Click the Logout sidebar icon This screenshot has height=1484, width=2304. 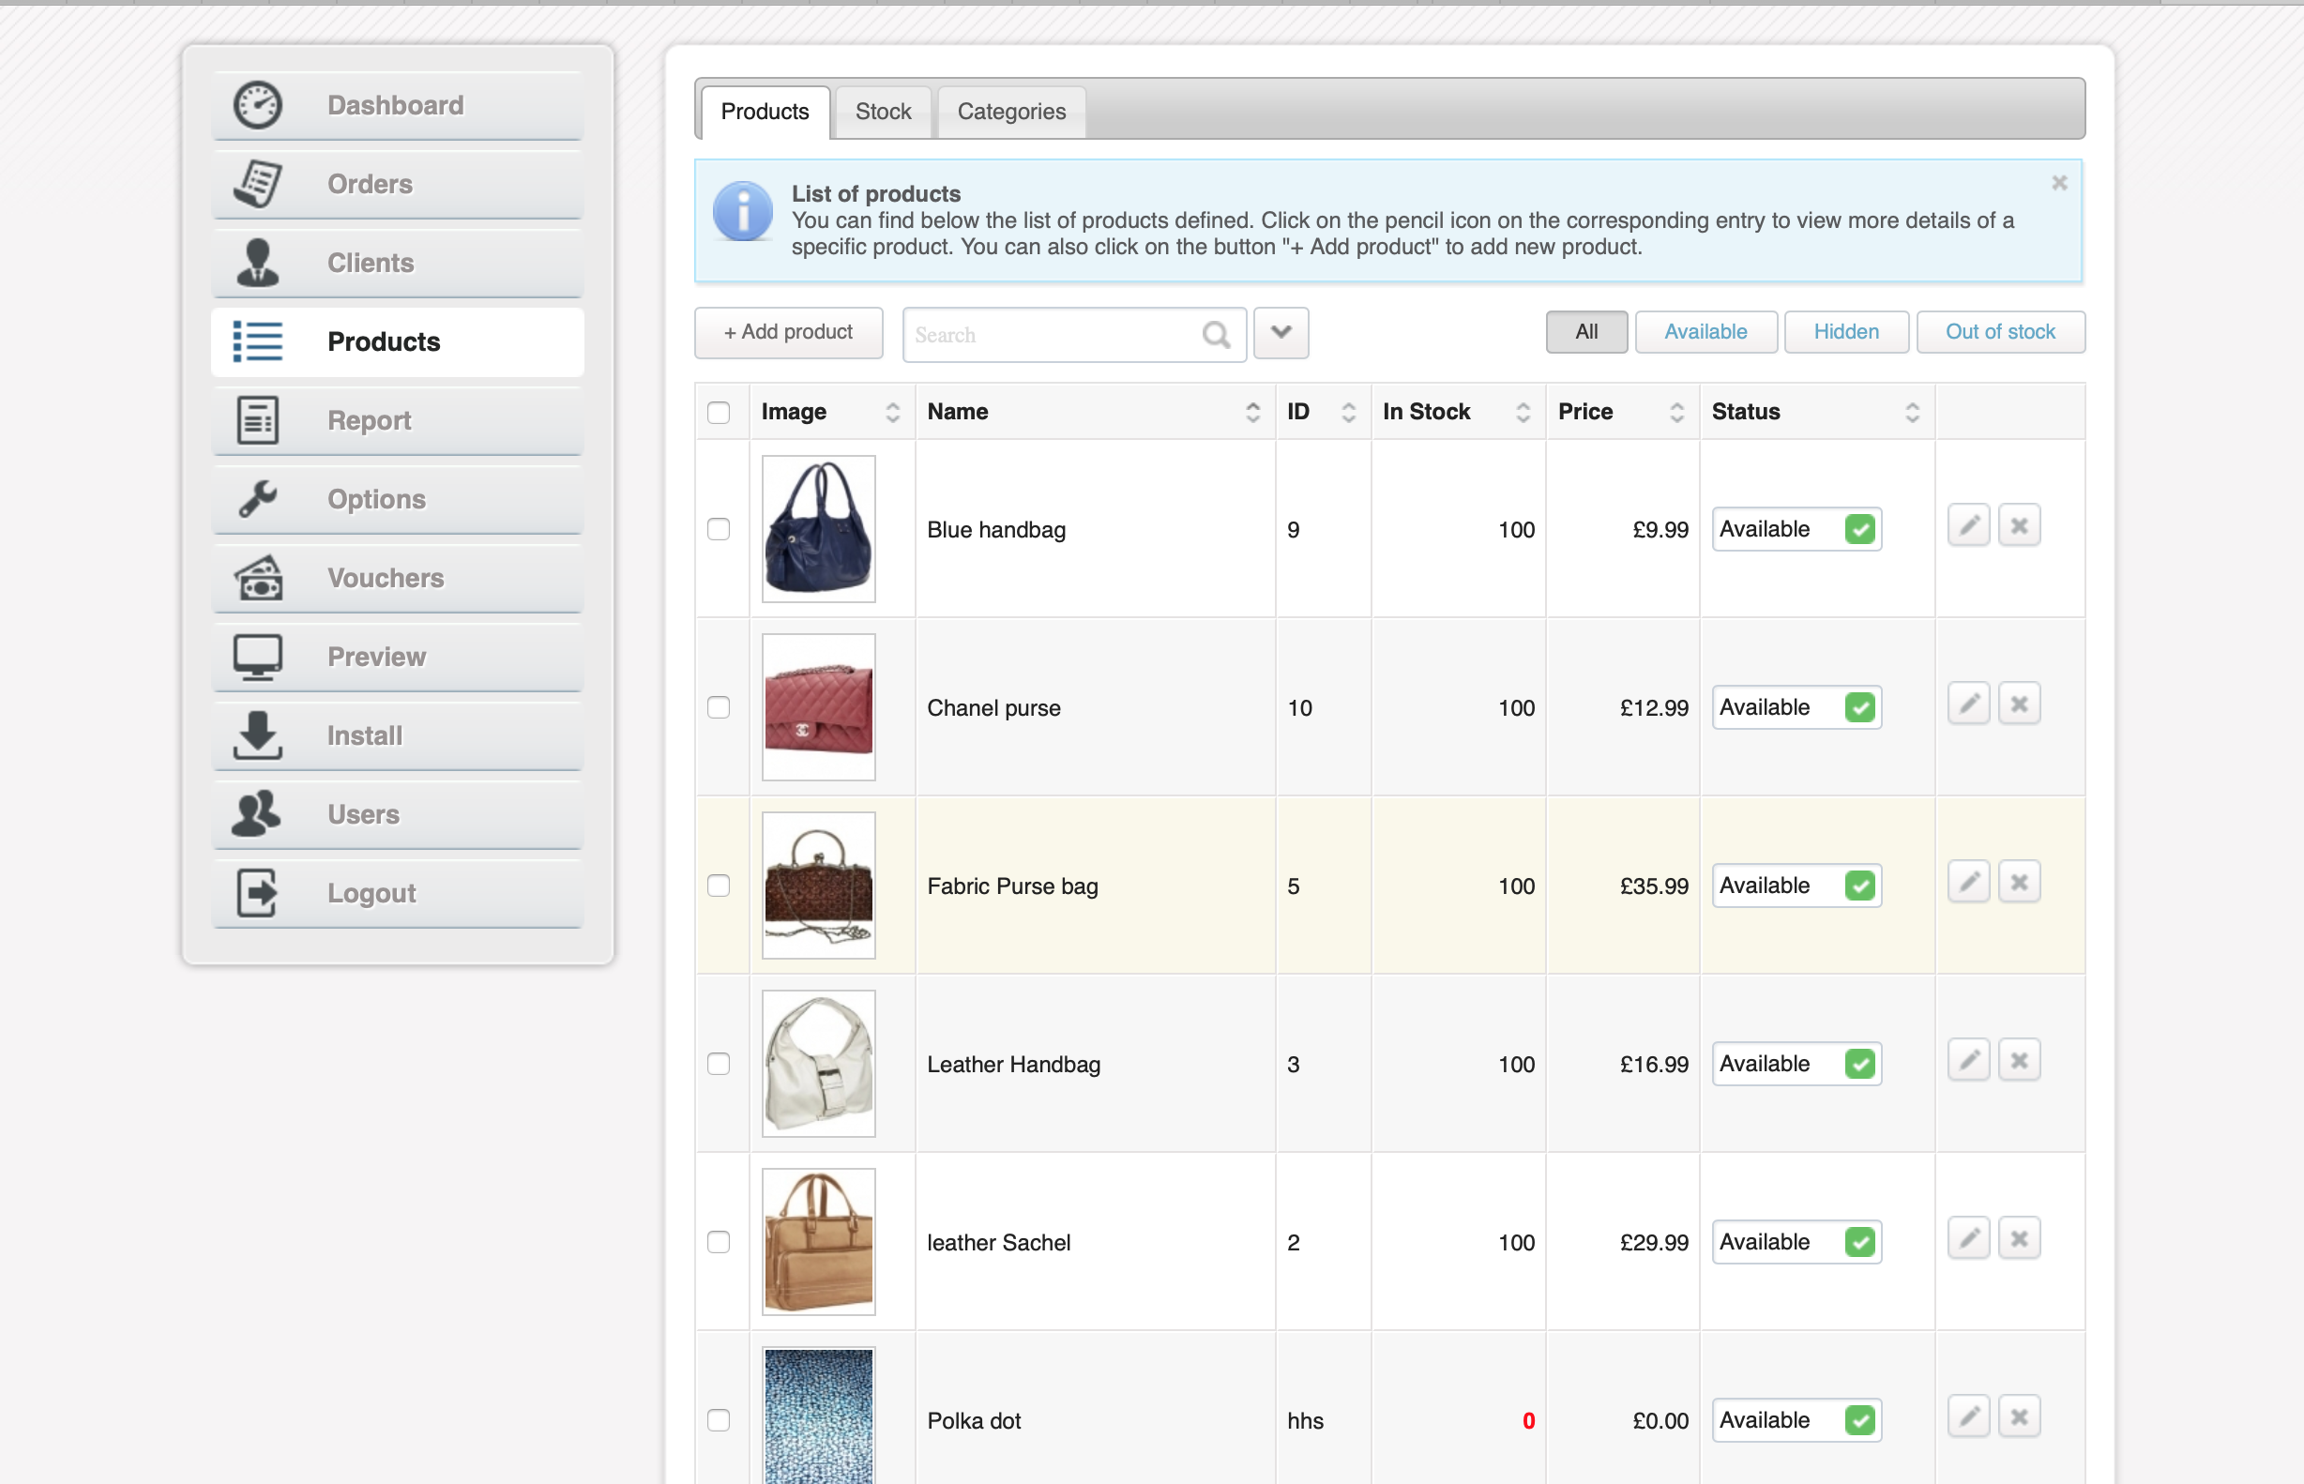[257, 892]
